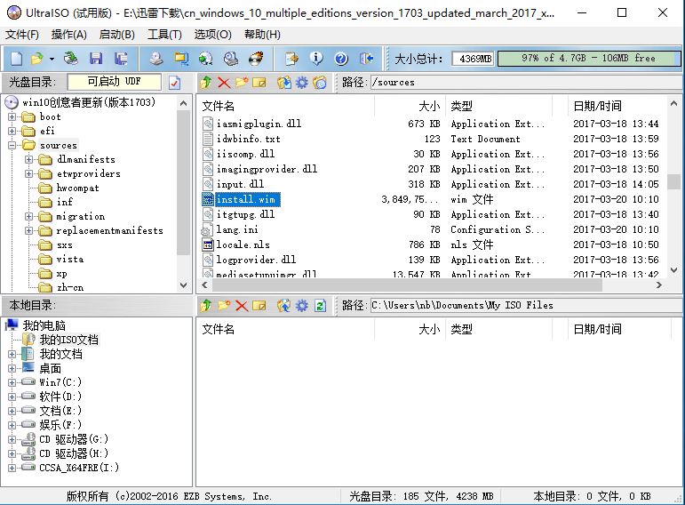This screenshot has width=685, height=505.
Task: Collapse the sources folder node
Action: pos(12,145)
